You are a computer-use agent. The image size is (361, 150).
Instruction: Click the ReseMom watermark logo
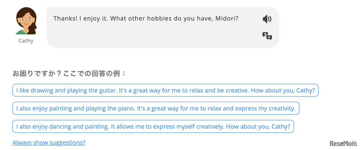343,143
